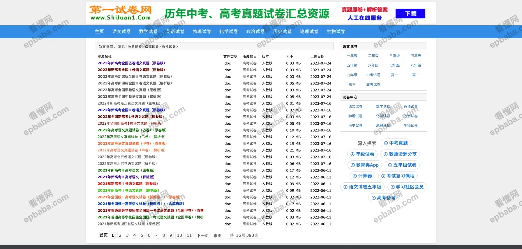Open 2022年高考北京卷语文试题（原卷版）

[127, 157]
